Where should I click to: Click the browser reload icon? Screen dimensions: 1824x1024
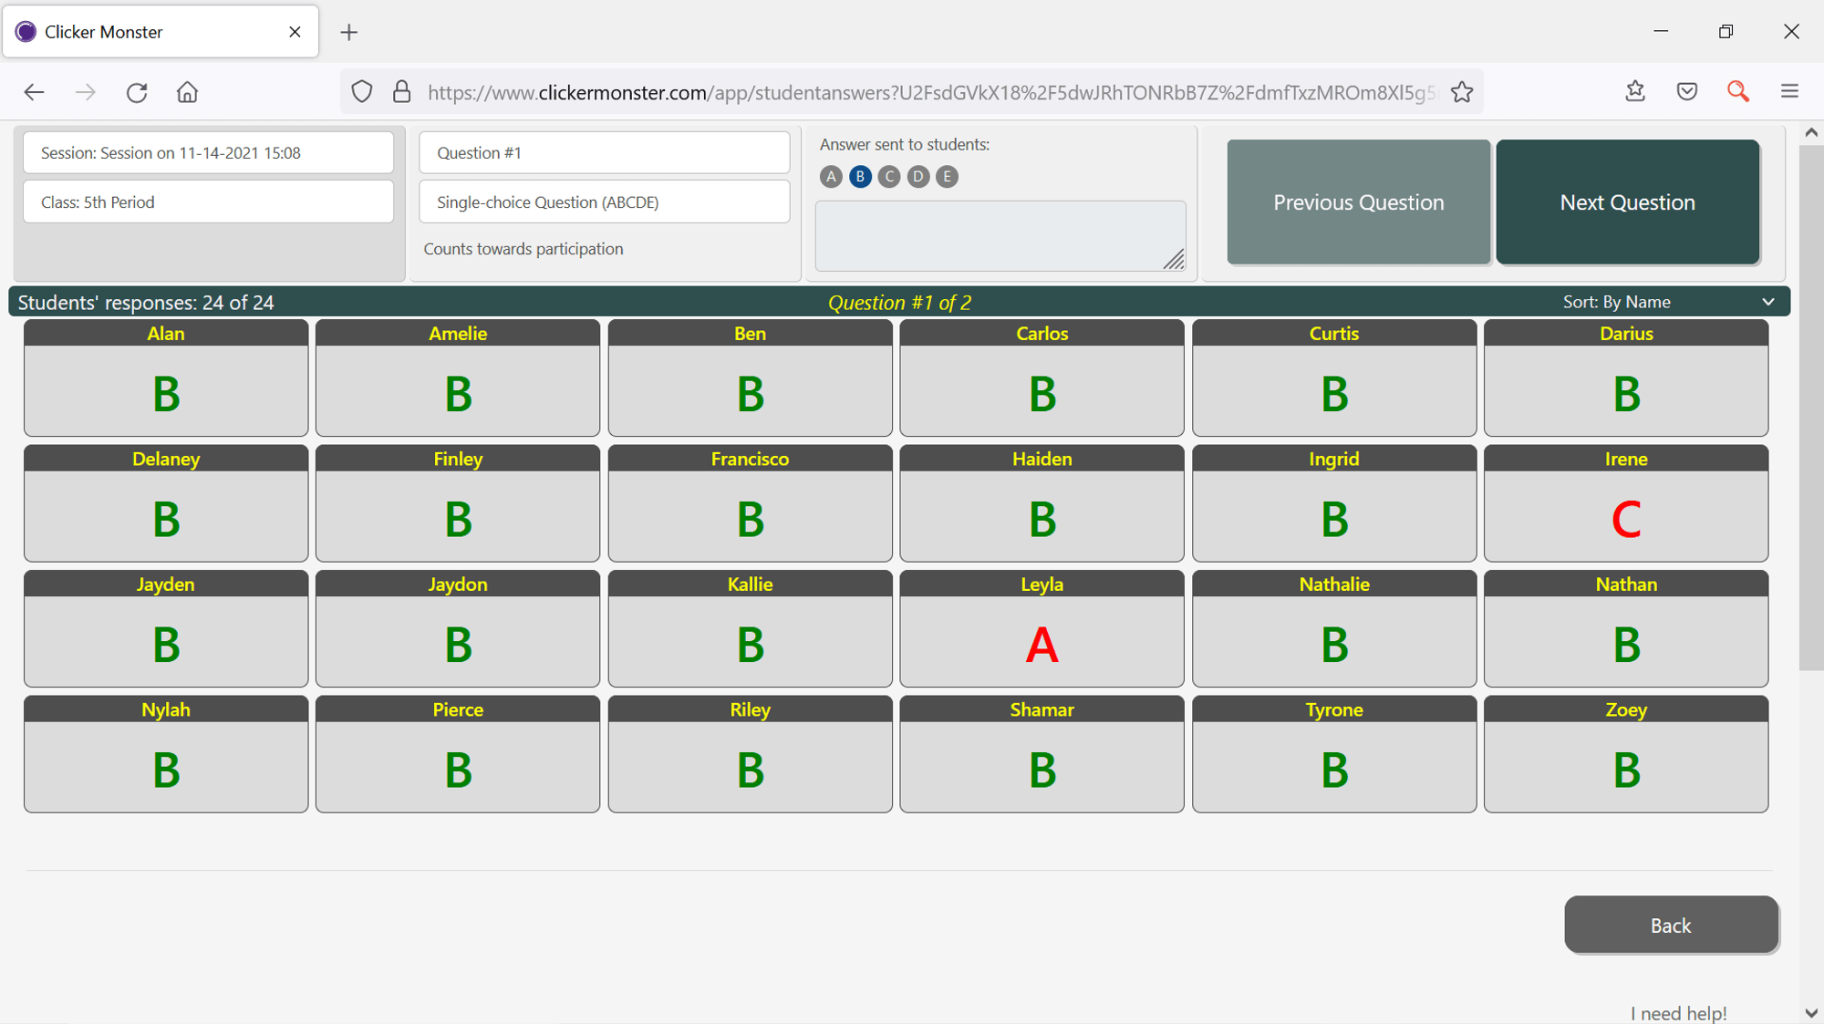137,92
